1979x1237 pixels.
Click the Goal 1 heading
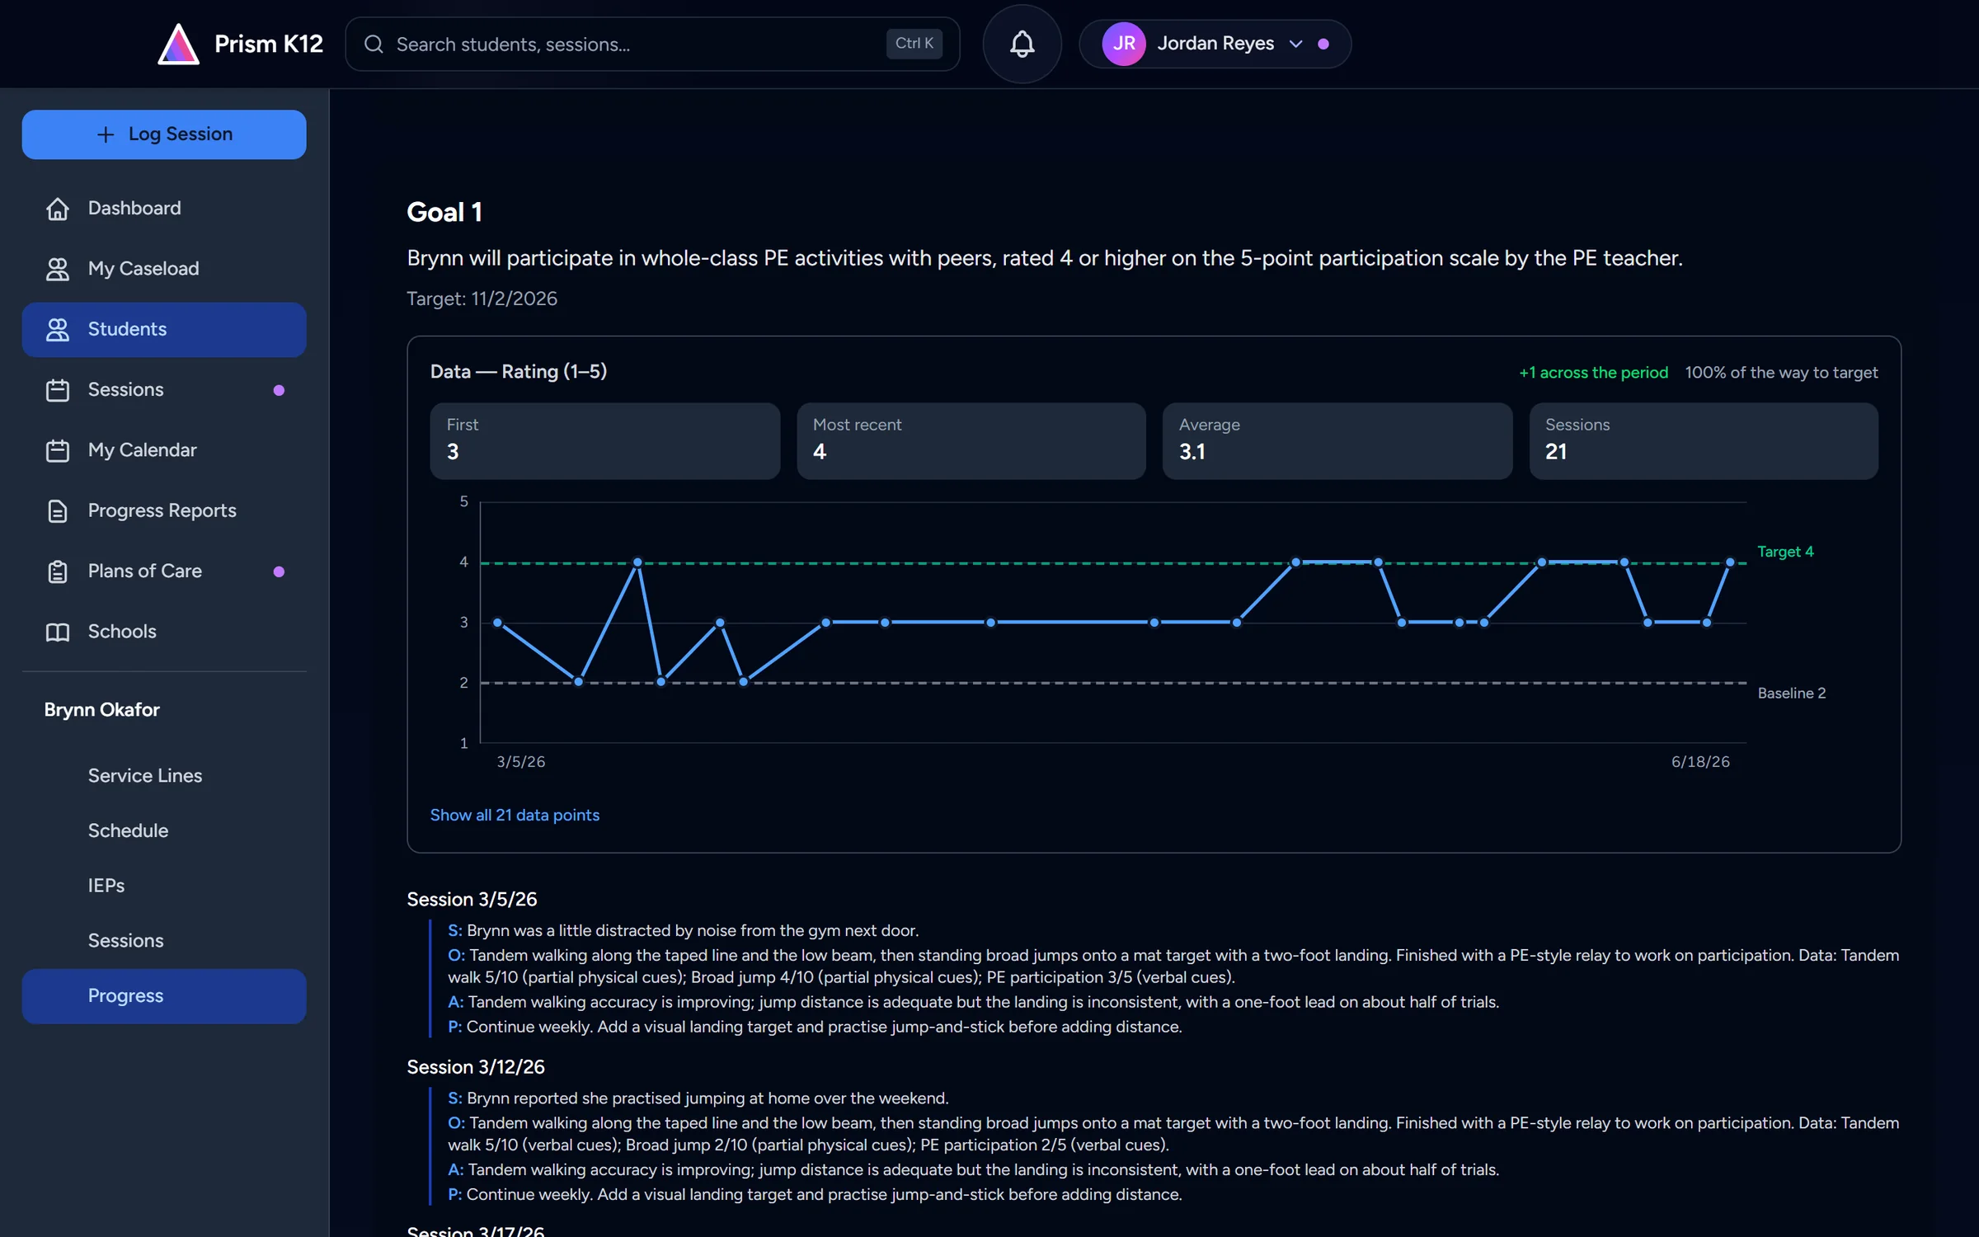pyautogui.click(x=444, y=213)
